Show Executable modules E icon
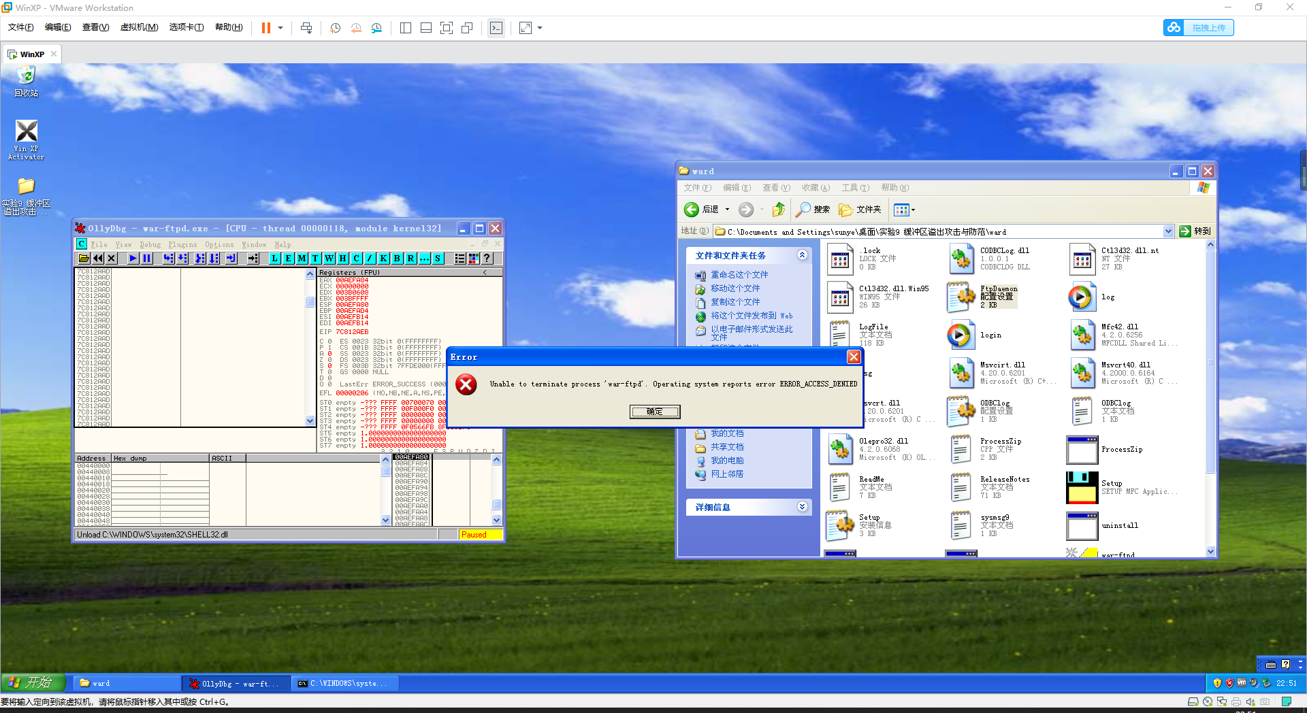This screenshot has width=1307, height=713. click(x=288, y=259)
